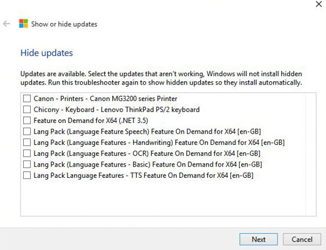Click empty area below the updates list
Screen dimensions: 326x250
pyautogui.click(x=167, y=199)
